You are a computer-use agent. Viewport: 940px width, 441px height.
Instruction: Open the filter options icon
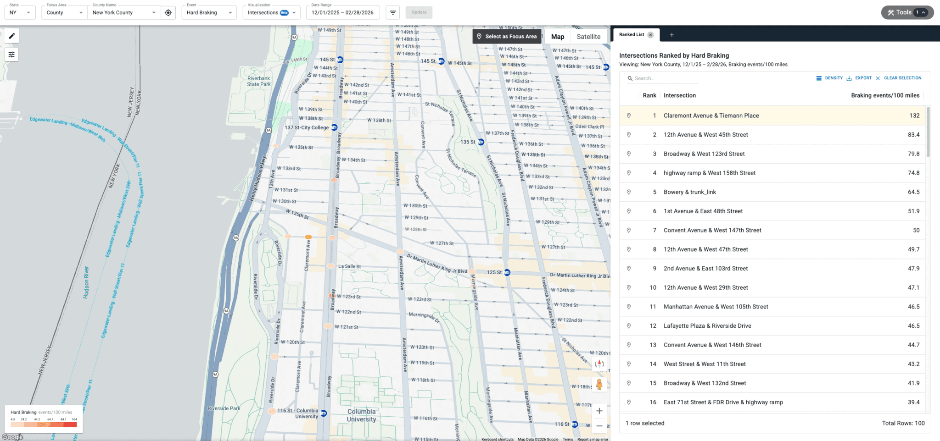coord(393,13)
